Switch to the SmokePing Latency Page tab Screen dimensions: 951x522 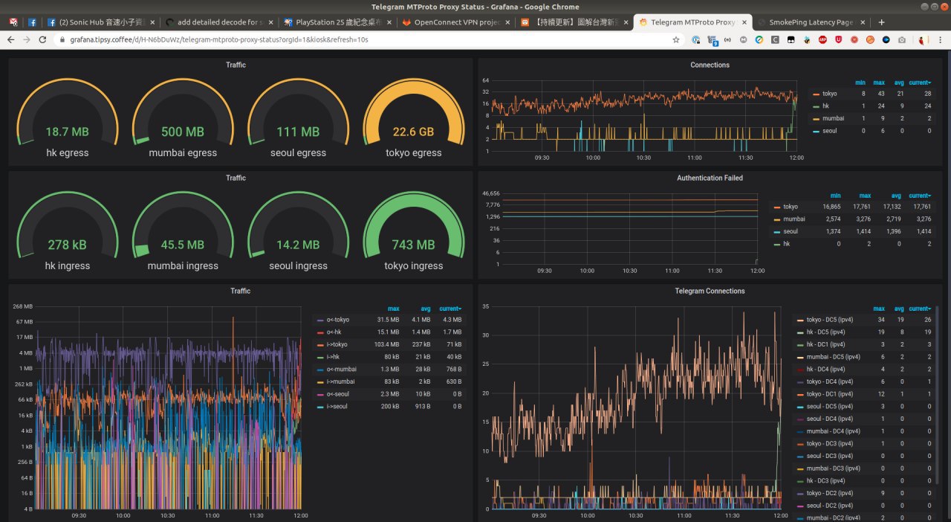[811, 22]
